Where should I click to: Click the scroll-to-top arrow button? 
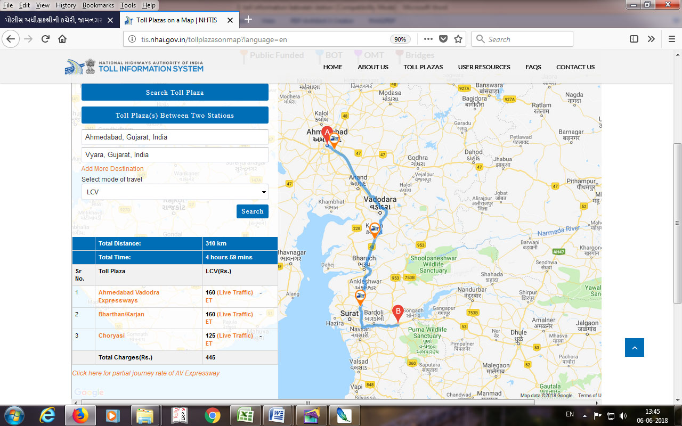tap(634, 347)
